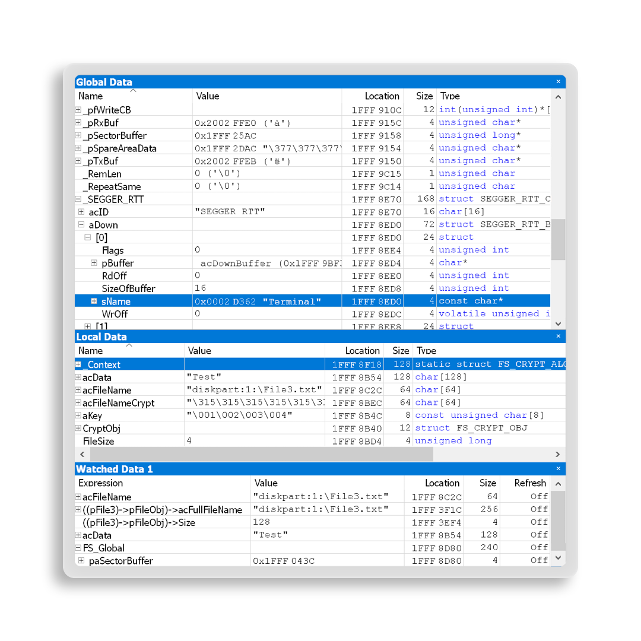Expand paSectorBuffer watch entry
Image resolution: width=641 pixels, height=641 pixels.
81,561
